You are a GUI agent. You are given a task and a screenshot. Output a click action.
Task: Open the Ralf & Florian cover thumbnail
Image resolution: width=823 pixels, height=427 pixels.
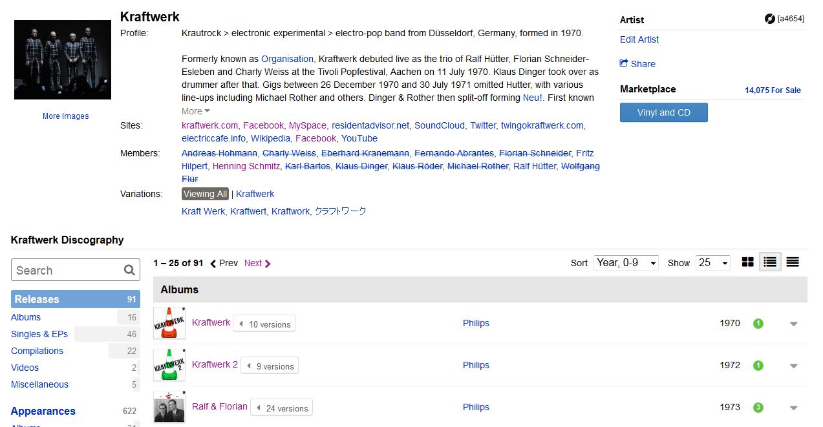(169, 407)
